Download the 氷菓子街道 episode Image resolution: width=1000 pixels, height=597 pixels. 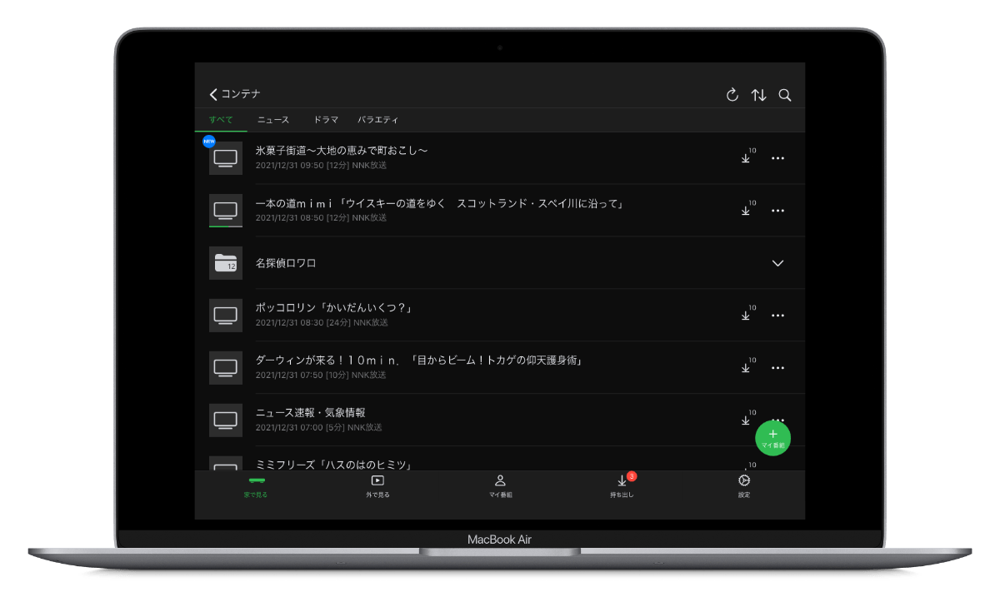coord(746,157)
